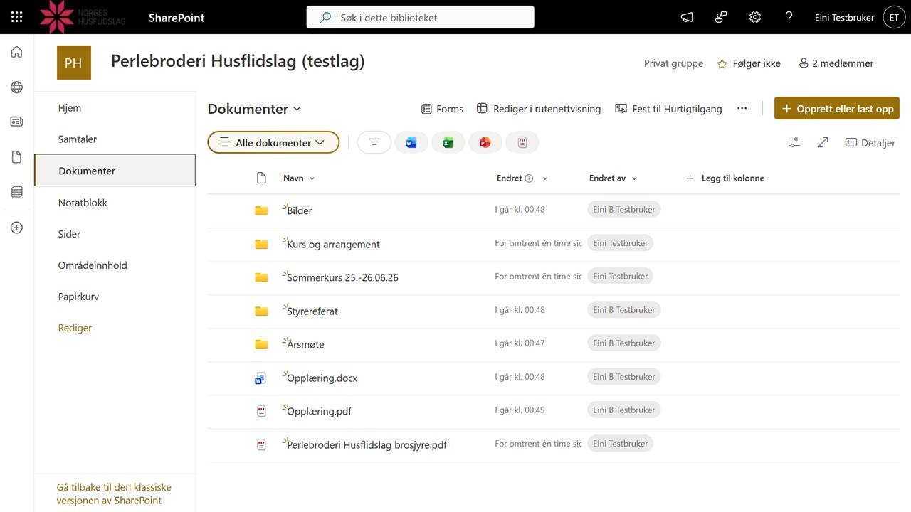This screenshot has height=512, width=911.
Task: Open Sider in the site navigation
Action: (69, 233)
